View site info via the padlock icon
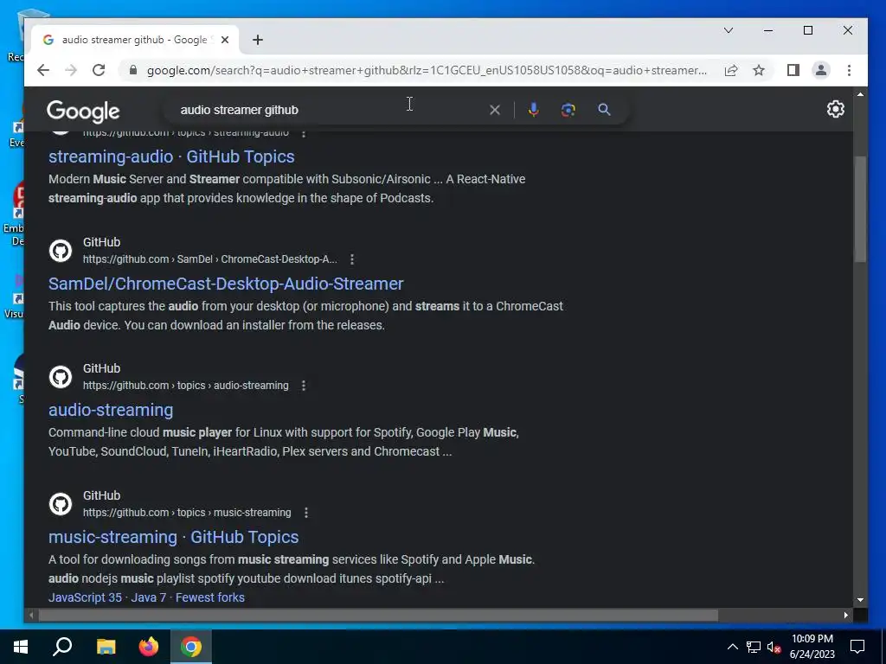Image resolution: width=886 pixels, height=664 pixels. pyautogui.click(x=132, y=70)
